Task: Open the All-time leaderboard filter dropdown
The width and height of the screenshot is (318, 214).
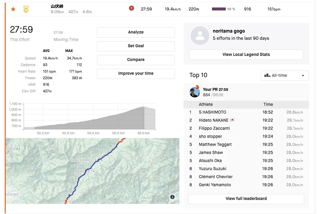Action: coord(285,76)
